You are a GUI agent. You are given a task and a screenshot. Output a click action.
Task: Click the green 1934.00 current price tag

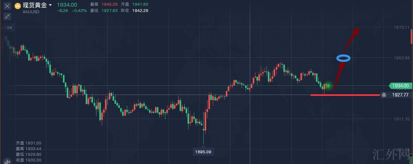tap(400, 86)
